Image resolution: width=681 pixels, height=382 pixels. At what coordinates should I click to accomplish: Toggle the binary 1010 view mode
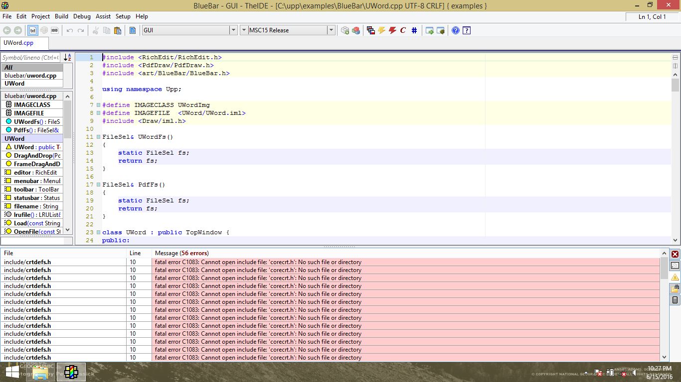pyautogui.click(x=54, y=30)
